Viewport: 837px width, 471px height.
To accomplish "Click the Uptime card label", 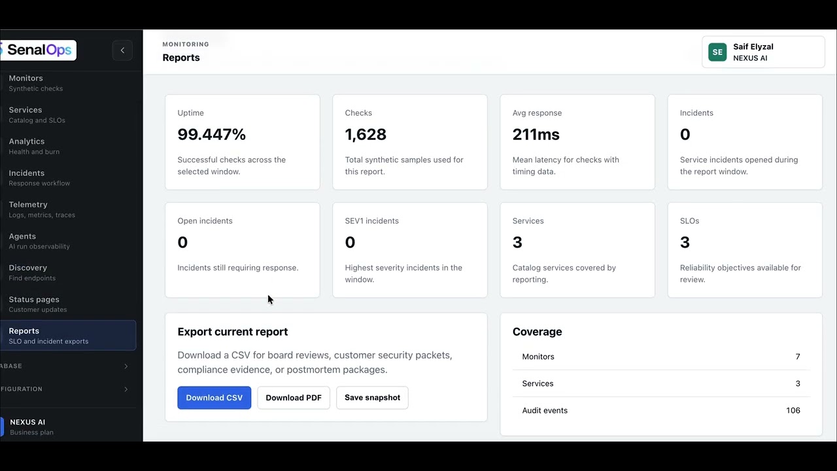I will (x=190, y=113).
